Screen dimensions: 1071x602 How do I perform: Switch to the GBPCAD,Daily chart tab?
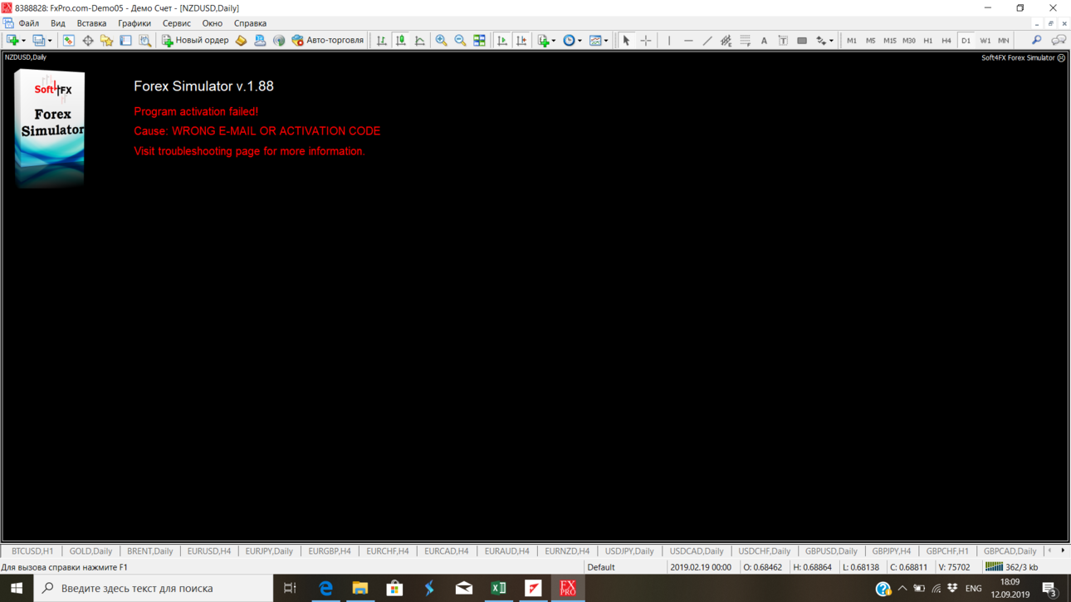pos(1010,551)
